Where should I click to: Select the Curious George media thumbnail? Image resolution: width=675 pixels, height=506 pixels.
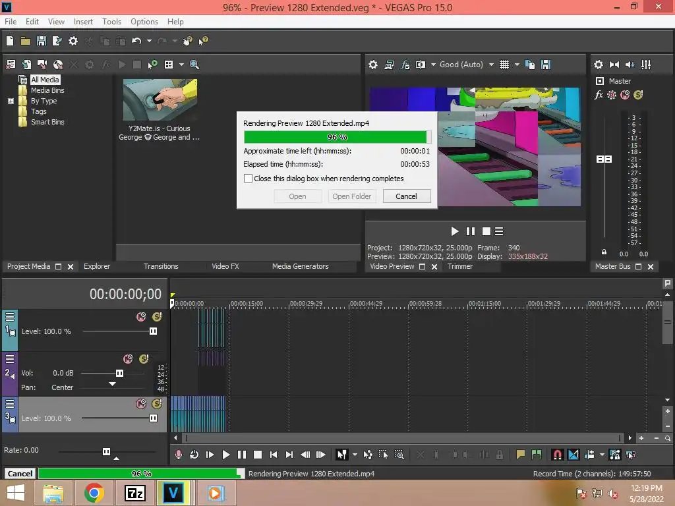click(x=160, y=100)
